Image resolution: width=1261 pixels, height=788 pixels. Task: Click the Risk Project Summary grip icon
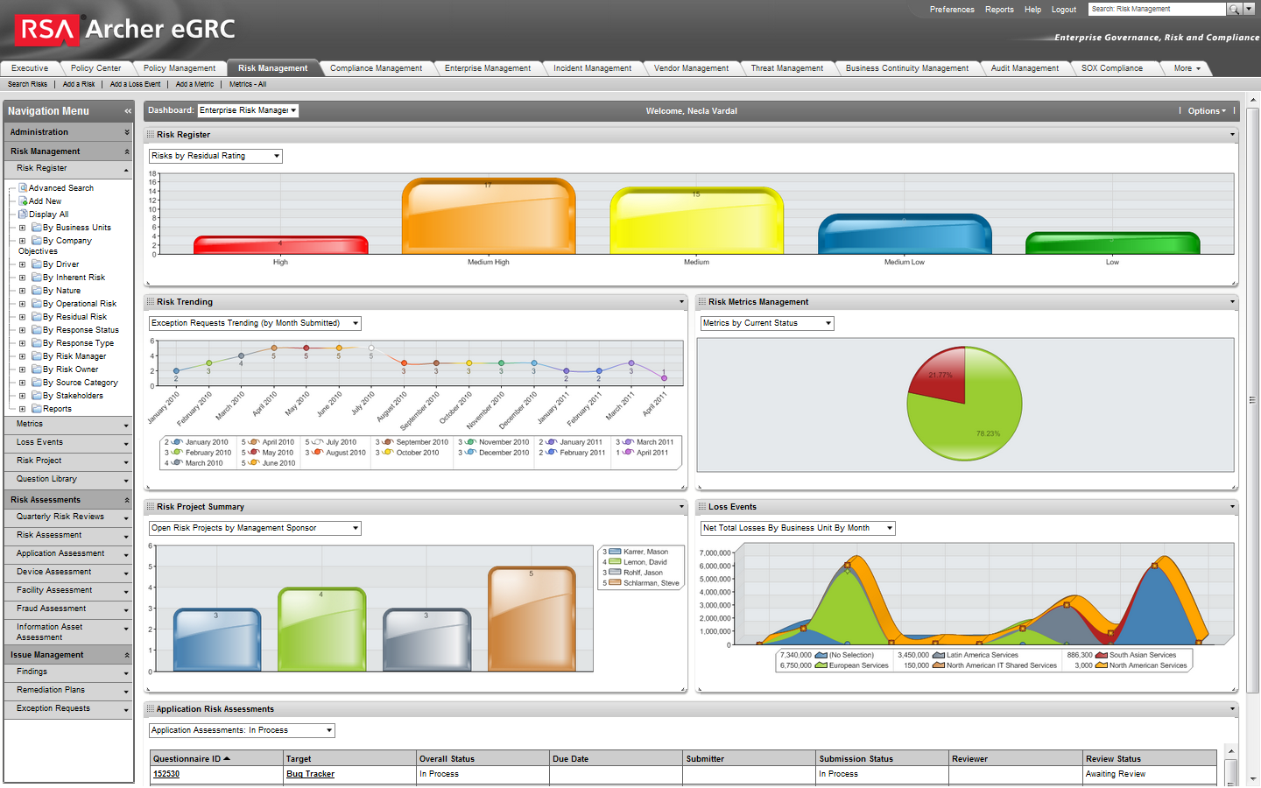click(151, 507)
